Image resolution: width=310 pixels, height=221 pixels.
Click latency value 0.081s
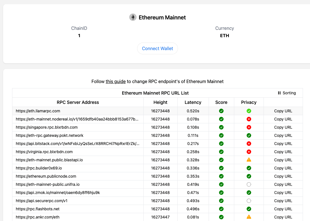pyautogui.click(x=193, y=217)
